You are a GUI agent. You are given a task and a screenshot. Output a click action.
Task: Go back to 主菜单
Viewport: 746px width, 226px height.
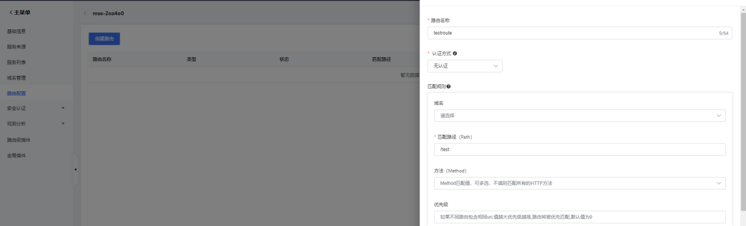click(21, 13)
